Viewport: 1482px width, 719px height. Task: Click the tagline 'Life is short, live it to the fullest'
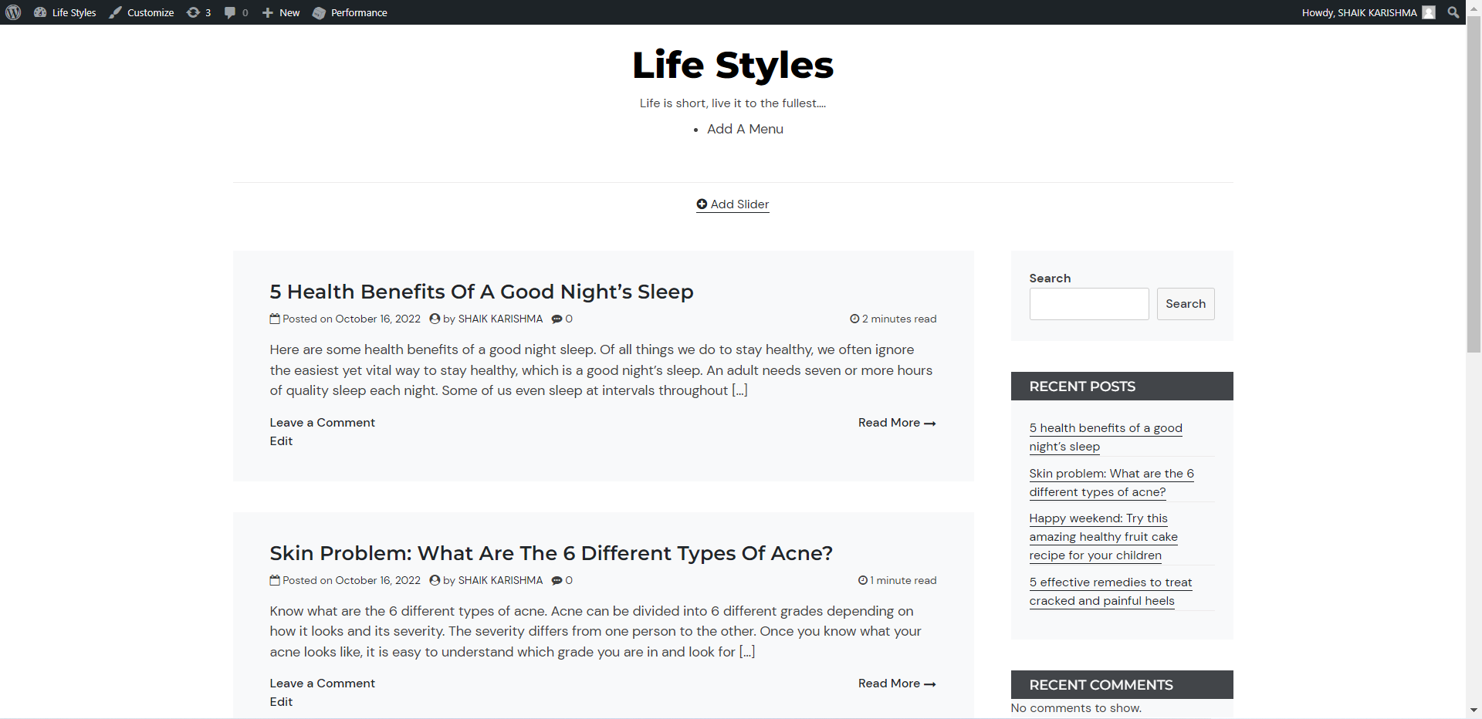733,103
